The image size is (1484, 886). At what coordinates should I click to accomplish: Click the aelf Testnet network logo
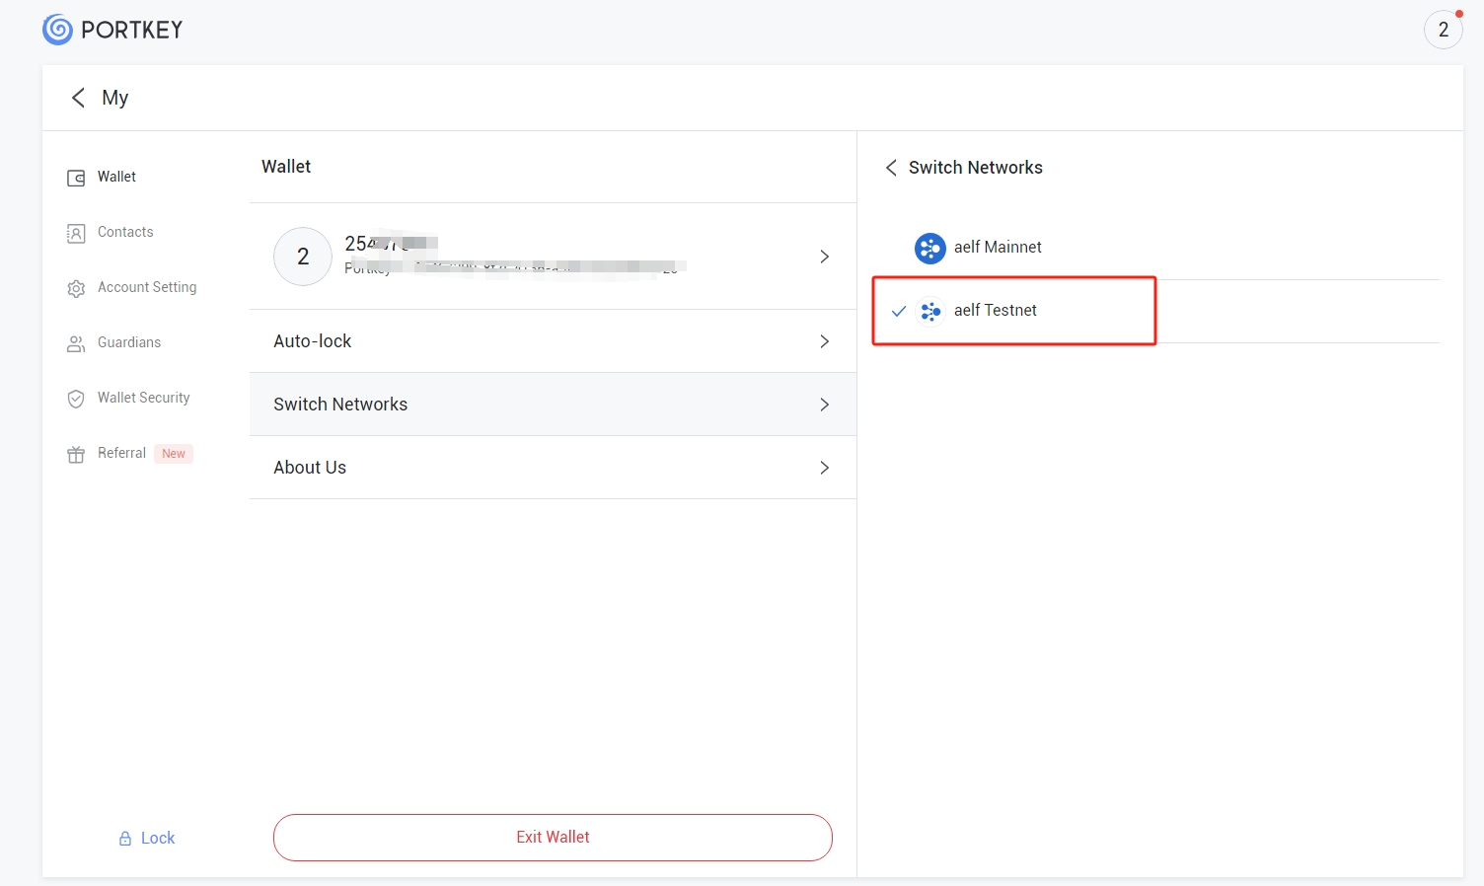[x=930, y=311]
